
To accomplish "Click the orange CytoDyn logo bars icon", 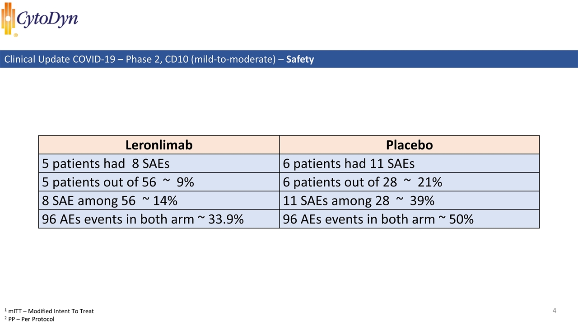I will [x=8, y=18].
